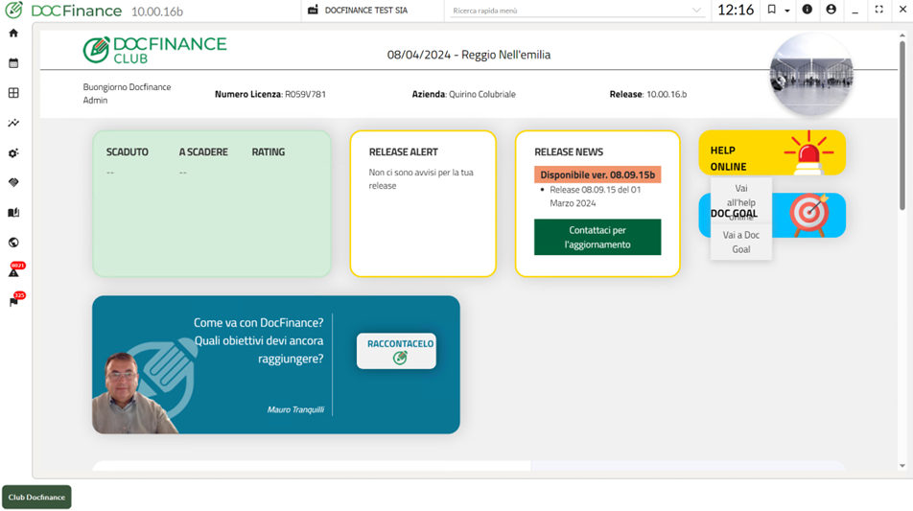Screen dimensions: 913x511
Task: Click the red siren alarm icon
Action: click(808, 152)
